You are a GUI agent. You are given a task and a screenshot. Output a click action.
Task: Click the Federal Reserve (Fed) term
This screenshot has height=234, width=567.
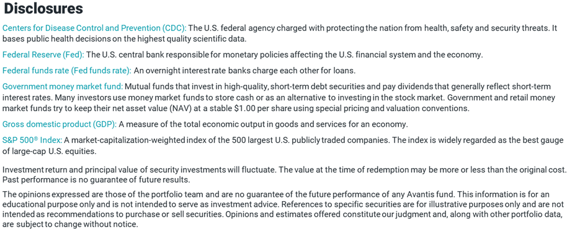(43, 55)
